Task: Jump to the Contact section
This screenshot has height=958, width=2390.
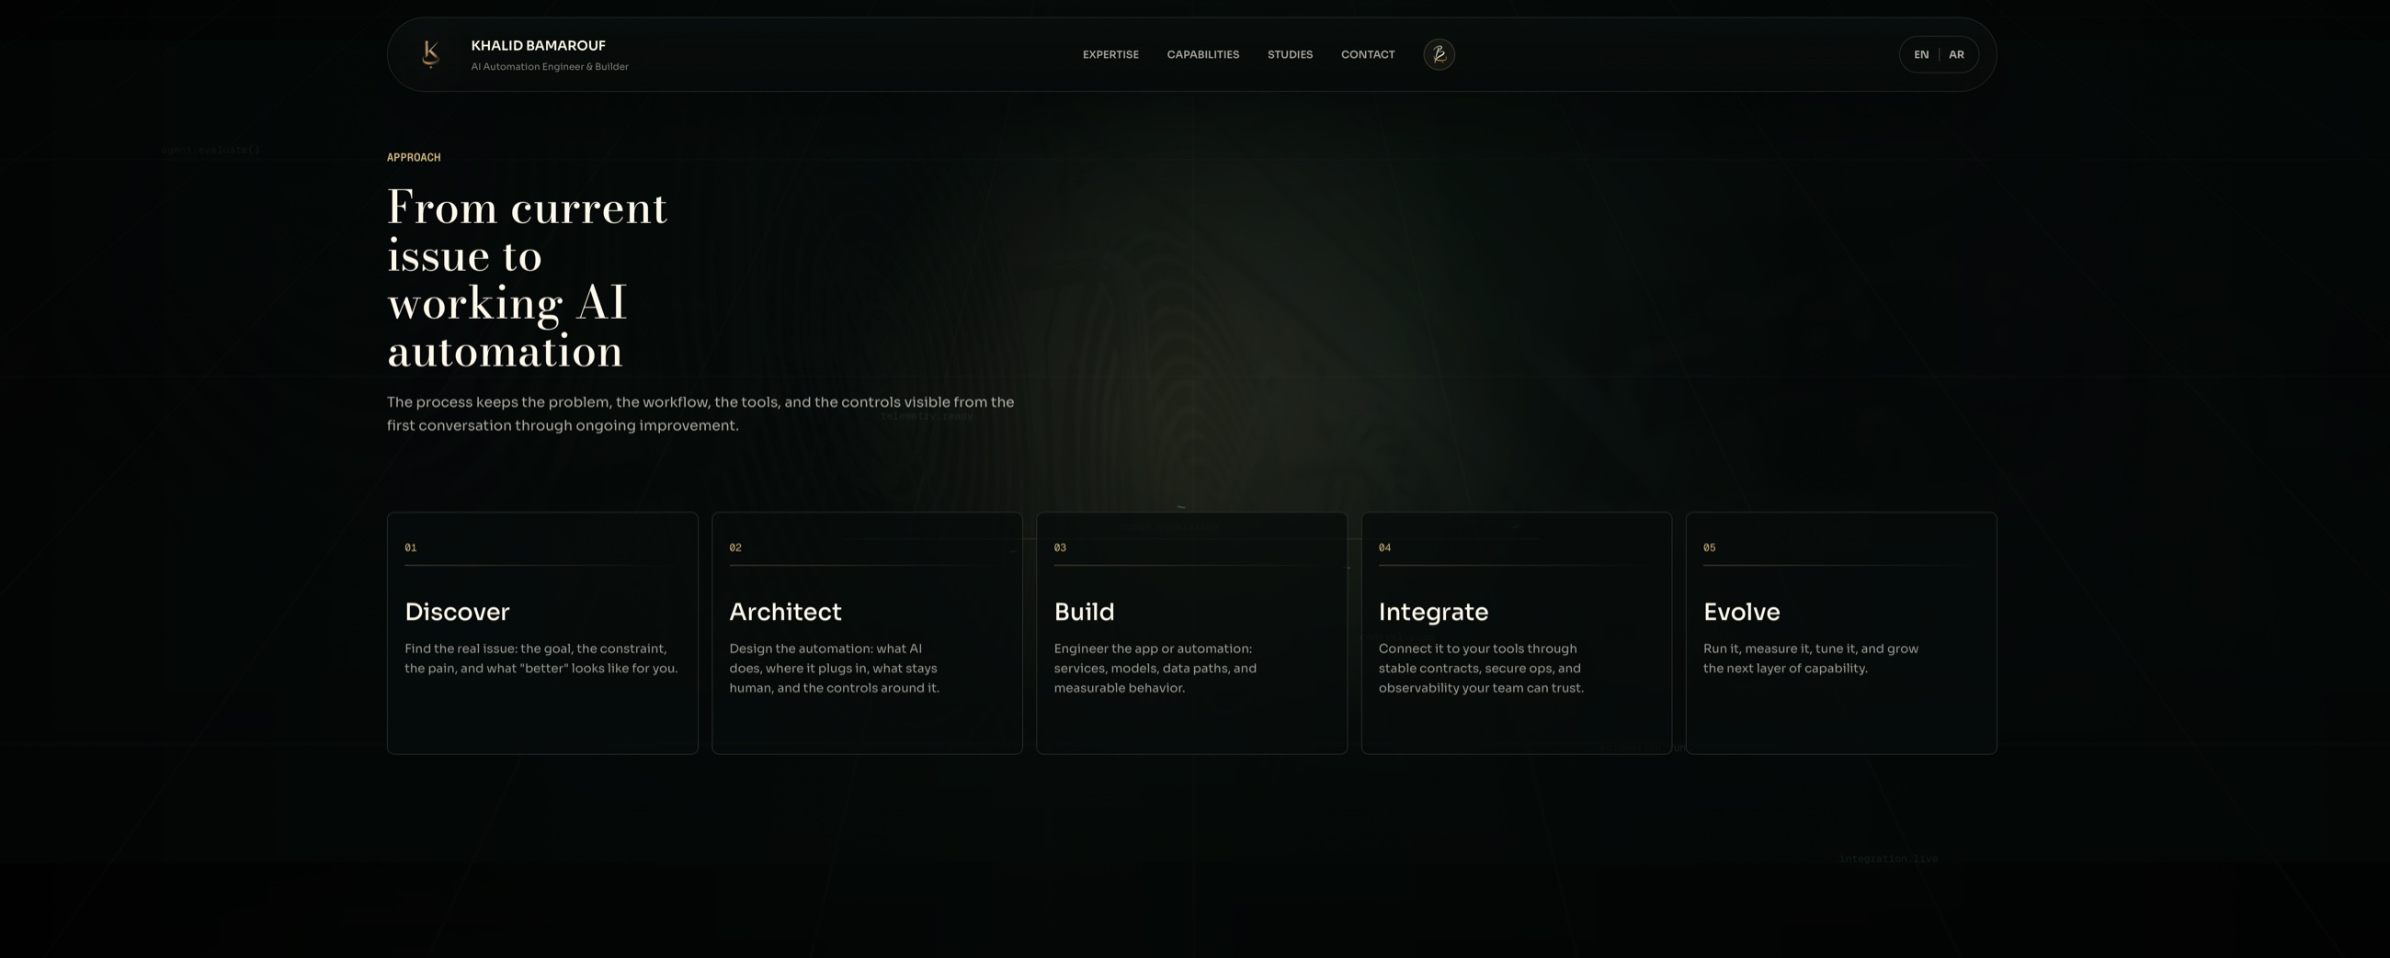Action: tap(1368, 55)
